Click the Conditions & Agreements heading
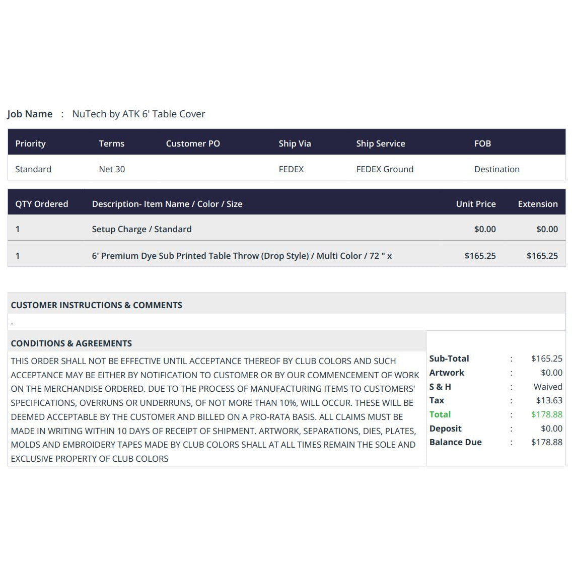The width and height of the screenshot is (572, 572). 71,343
